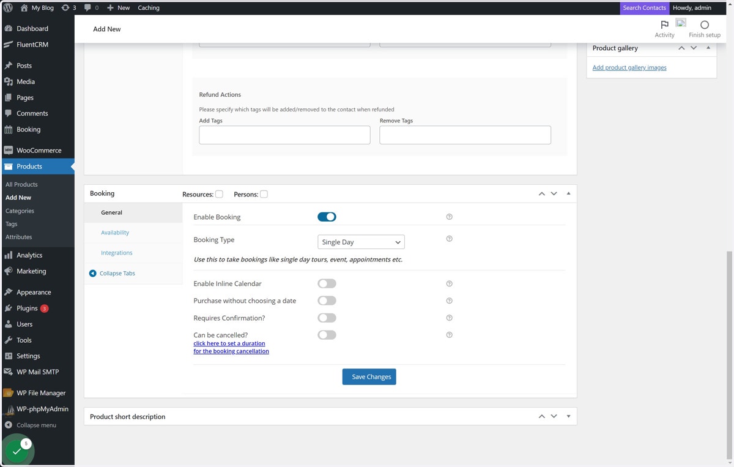Move Product short description panel up
Screen dimensions: 734x467
[541, 416]
